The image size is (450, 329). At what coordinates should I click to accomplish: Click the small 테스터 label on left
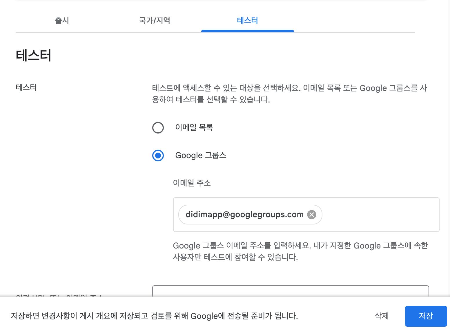[x=26, y=87]
